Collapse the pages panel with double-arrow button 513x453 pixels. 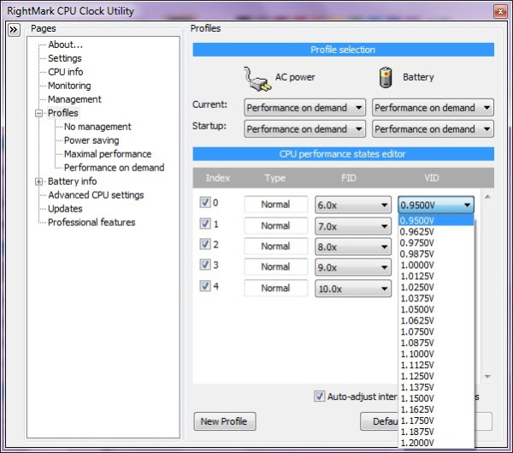click(x=14, y=30)
